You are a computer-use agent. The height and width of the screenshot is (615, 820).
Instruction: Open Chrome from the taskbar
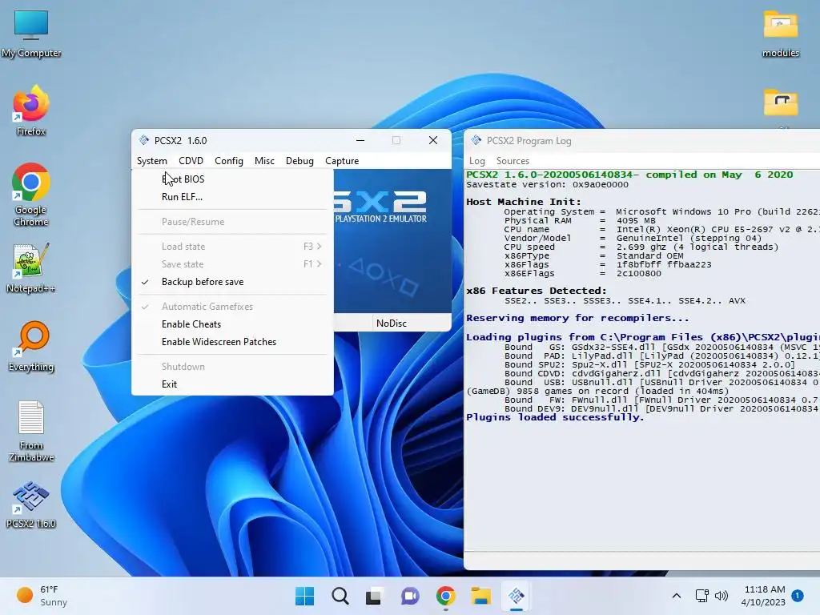pos(445,596)
